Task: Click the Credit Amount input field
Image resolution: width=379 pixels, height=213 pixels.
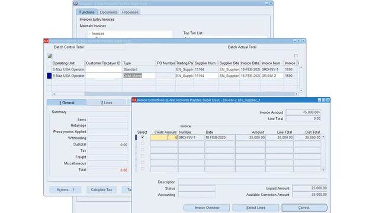Action: [164, 137]
